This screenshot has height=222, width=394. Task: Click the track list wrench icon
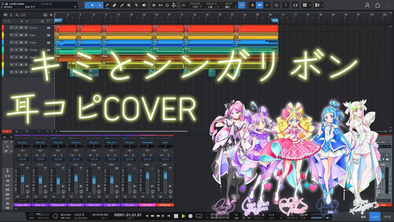tap(17, 15)
